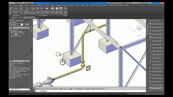Collapse the Plant 3D Drawings tree node
173x97 pixels.
pyautogui.click(x=12, y=33)
